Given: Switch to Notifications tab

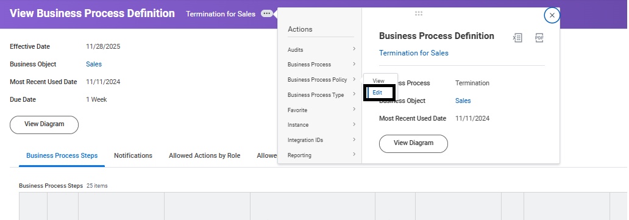Looking at the screenshot, I should [x=133, y=155].
